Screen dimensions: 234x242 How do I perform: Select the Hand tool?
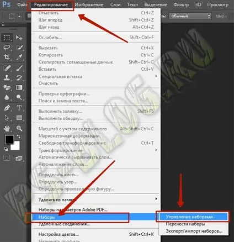(7, 128)
